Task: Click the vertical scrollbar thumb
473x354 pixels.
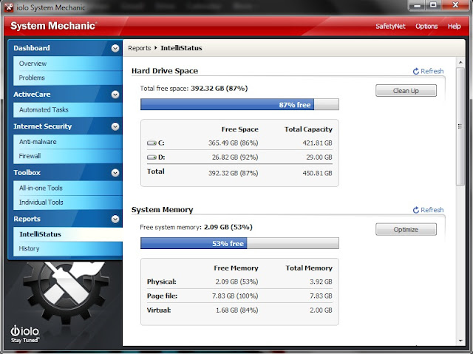Action: pos(460,126)
